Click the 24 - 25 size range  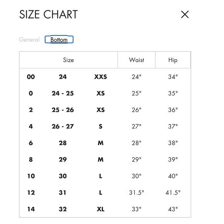click(63, 93)
